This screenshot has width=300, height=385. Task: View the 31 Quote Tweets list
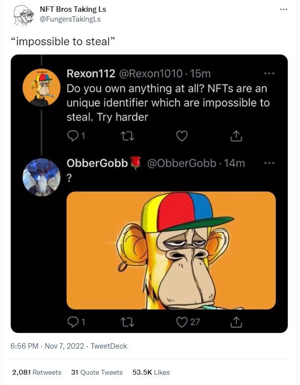click(x=97, y=372)
